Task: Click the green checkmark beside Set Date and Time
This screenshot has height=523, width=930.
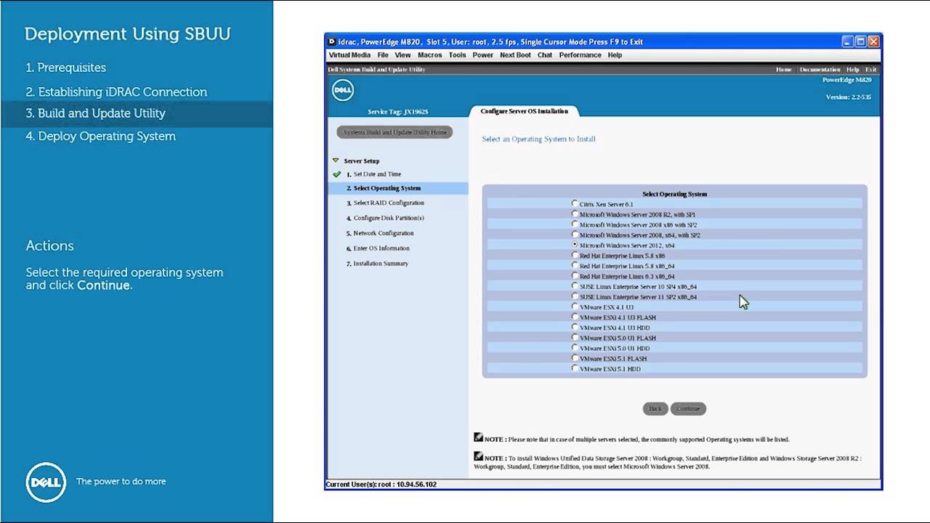Action: pos(336,174)
